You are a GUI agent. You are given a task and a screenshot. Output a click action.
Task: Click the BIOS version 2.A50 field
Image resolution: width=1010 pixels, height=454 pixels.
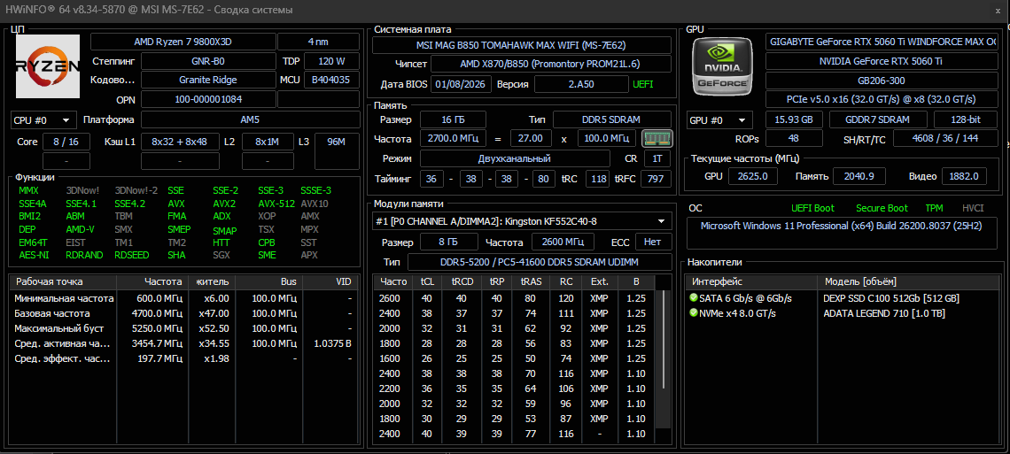tap(581, 84)
